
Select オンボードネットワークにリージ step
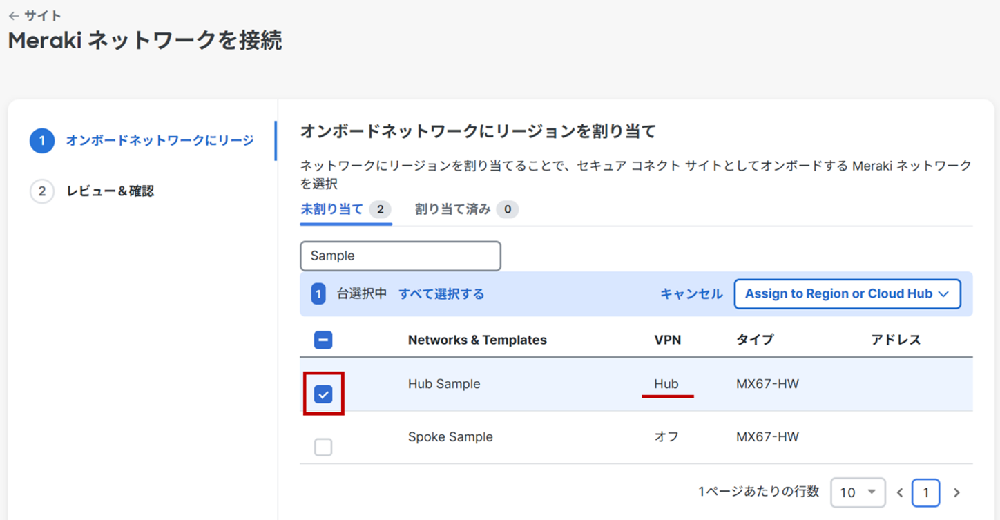160,141
